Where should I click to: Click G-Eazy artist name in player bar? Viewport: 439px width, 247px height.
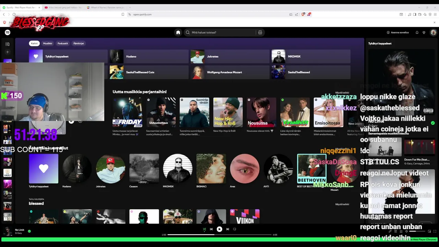pyautogui.click(x=19, y=233)
